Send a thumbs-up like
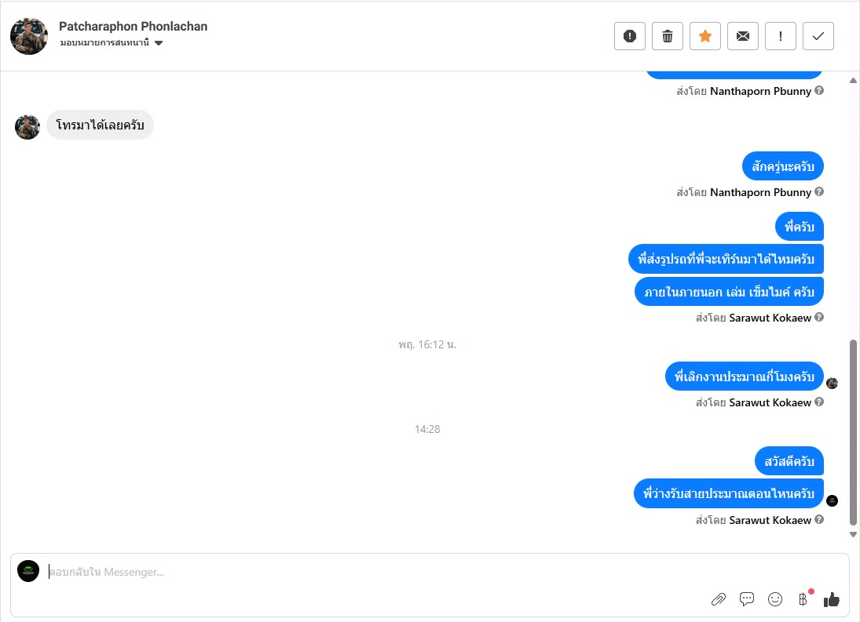 832,599
